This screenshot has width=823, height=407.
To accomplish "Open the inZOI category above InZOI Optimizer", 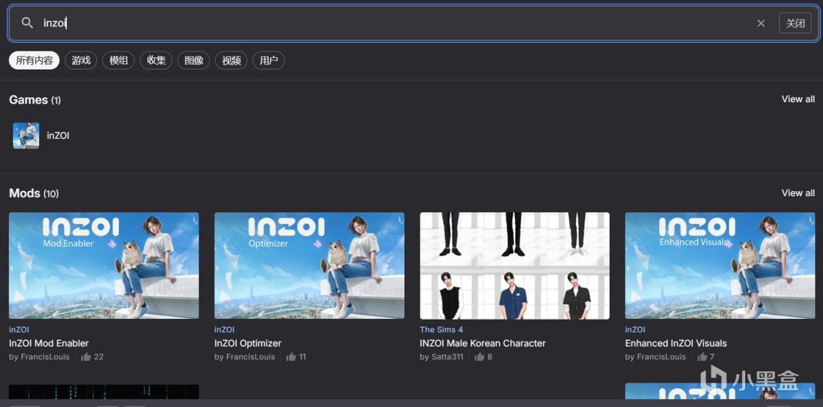I will pyautogui.click(x=224, y=329).
